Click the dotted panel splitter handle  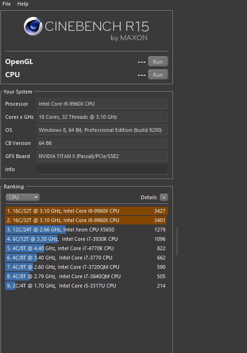click(x=177, y=241)
